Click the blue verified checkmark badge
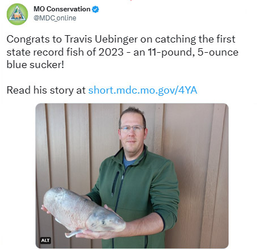This screenshot has height=249, width=257. click(x=95, y=9)
